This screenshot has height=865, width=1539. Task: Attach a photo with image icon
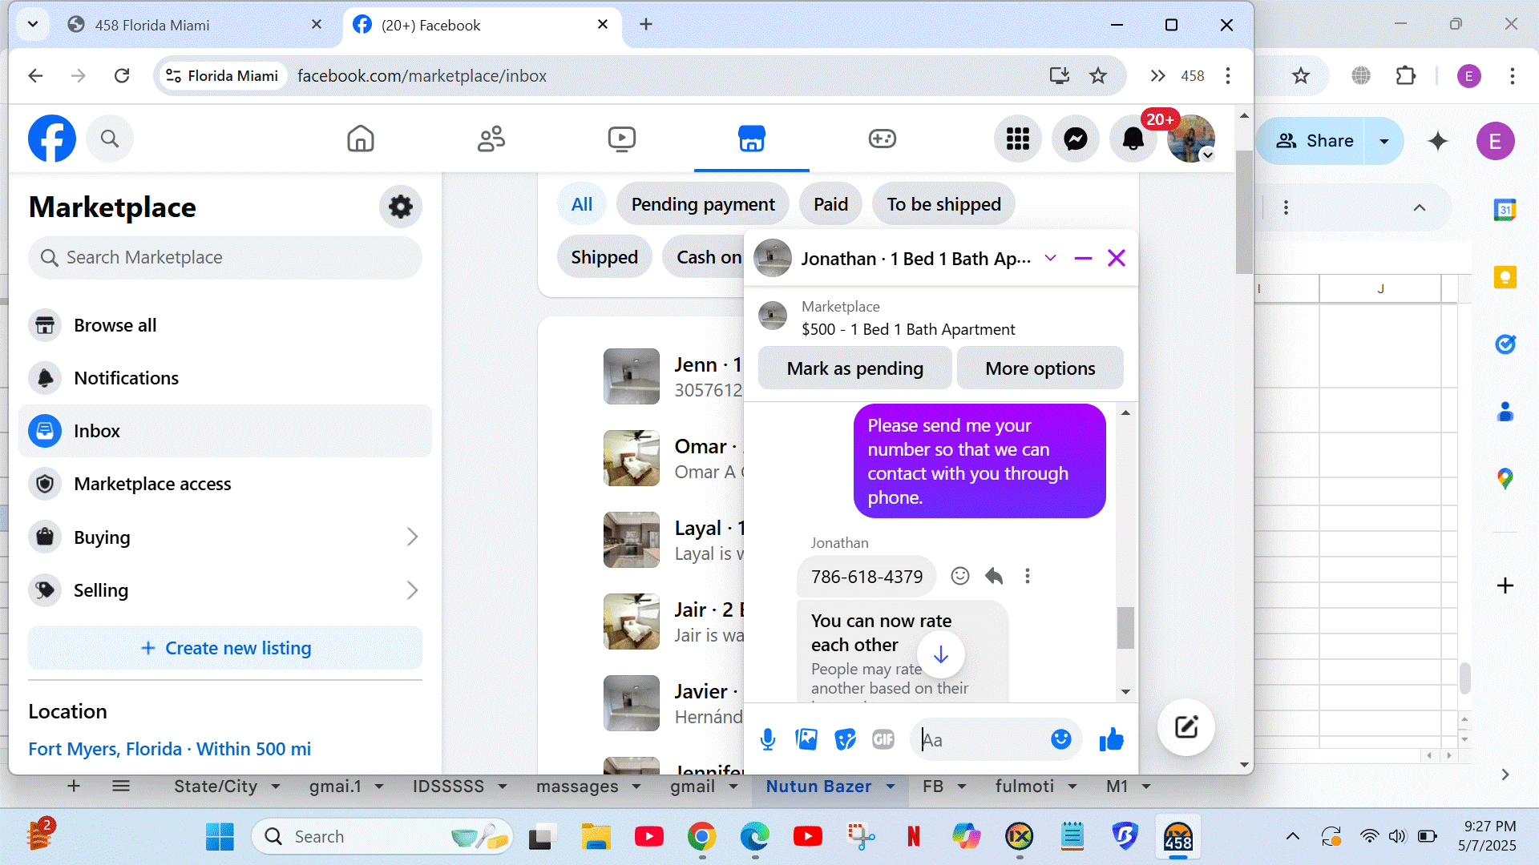(806, 739)
